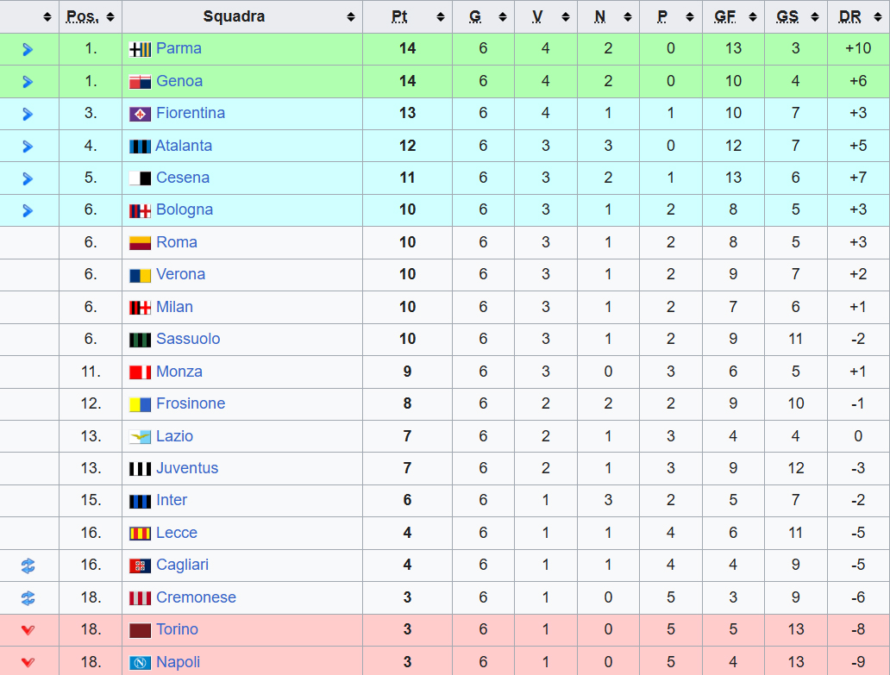Click the red relegation arrow beside Torino

click(x=28, y=630)
